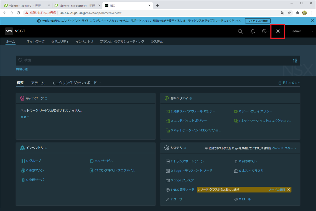Screen dimensions: 316x211
Task: Click the translate page icon
Action: coord(283,13)
